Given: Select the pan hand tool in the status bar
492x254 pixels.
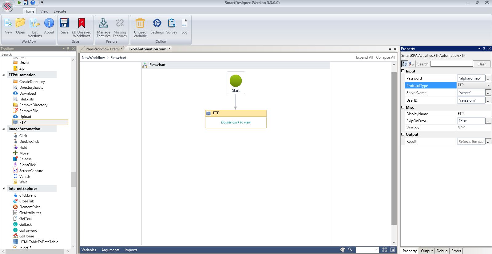Looking at the screenshot, I should click(x=342, y=250).
